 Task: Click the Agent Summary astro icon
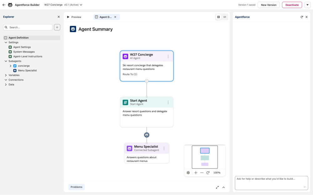pyautogui.click(x=73, y=29)
